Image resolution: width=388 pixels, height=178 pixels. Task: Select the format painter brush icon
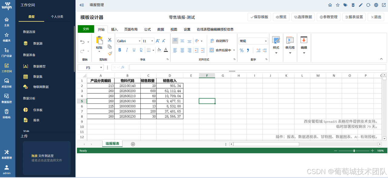[x=110, y=53]
